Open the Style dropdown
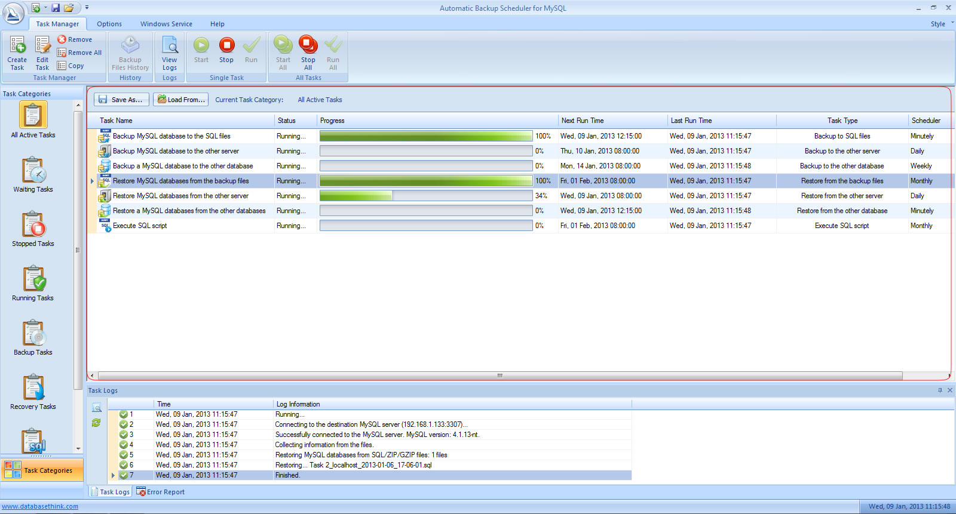The width and height of the screenshot is (956, 514). 942,24
